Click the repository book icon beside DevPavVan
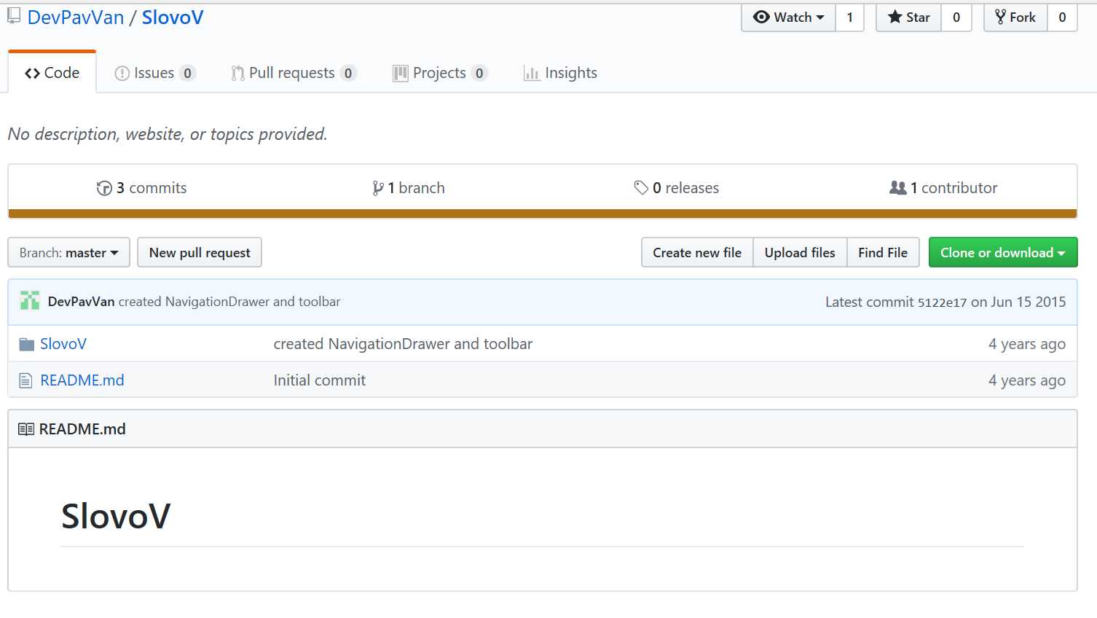1097x618 pixels. pos(14,16)
